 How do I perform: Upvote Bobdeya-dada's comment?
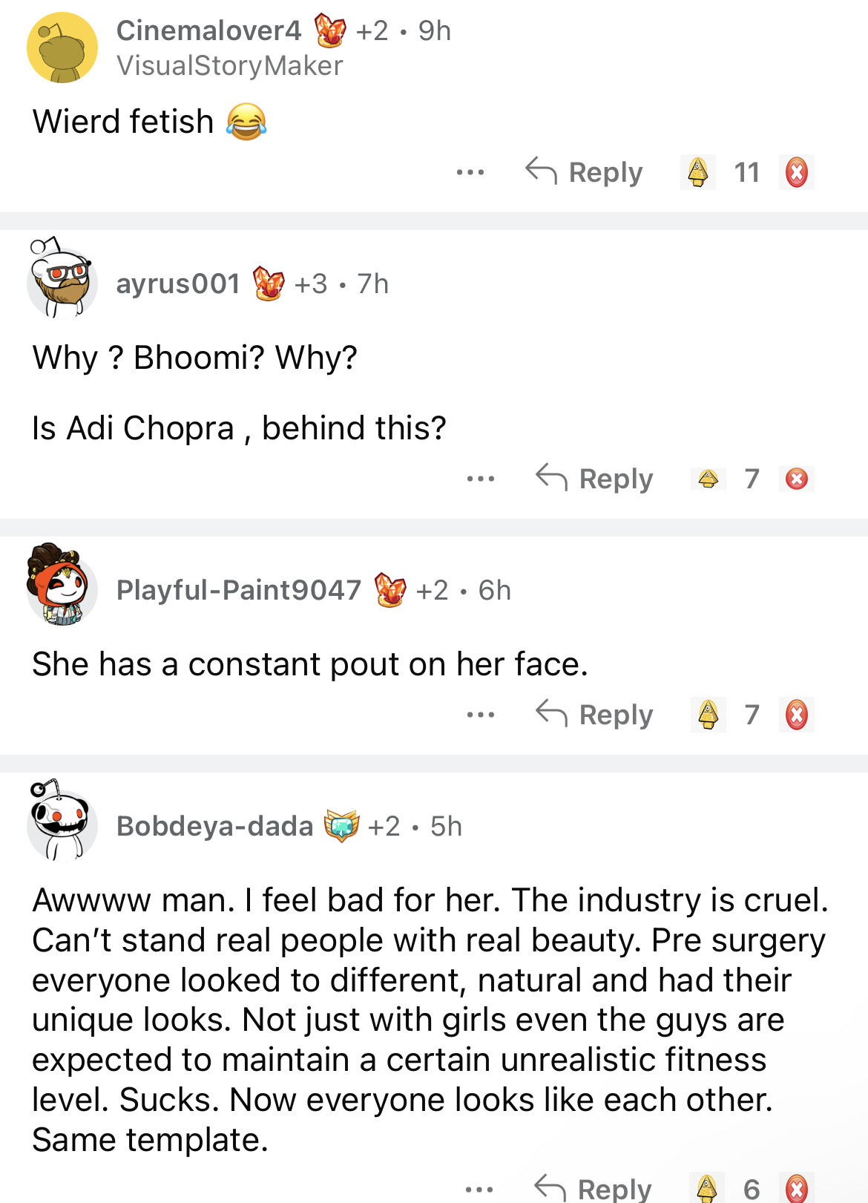pyautogui.click(x=707, y=1188)
